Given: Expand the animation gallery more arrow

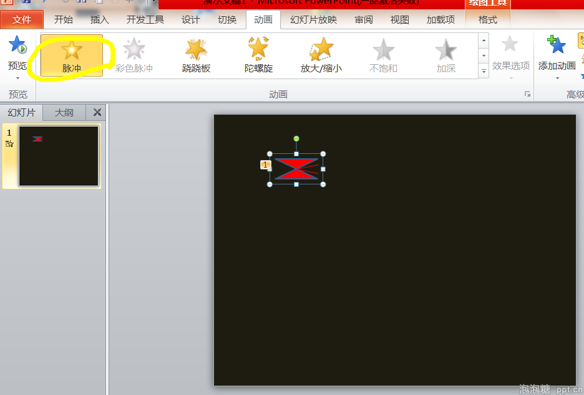Looking at the screenshot, I should [484, 71].
